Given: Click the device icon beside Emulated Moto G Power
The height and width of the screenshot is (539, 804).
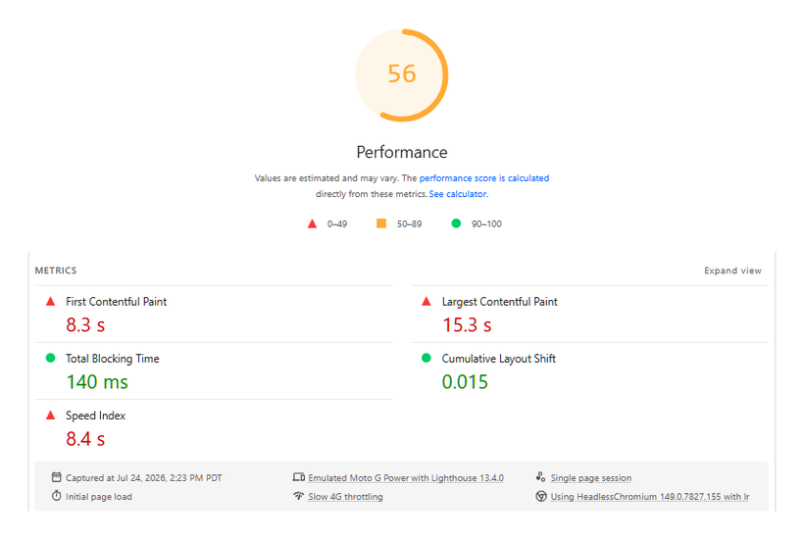Looking at the screenshot, I should [298, 477].
